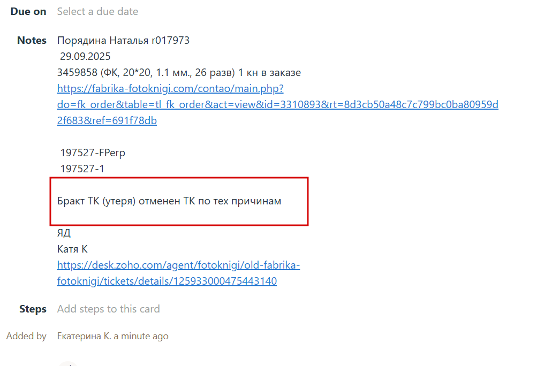Click the Notes label

[32, 41]
